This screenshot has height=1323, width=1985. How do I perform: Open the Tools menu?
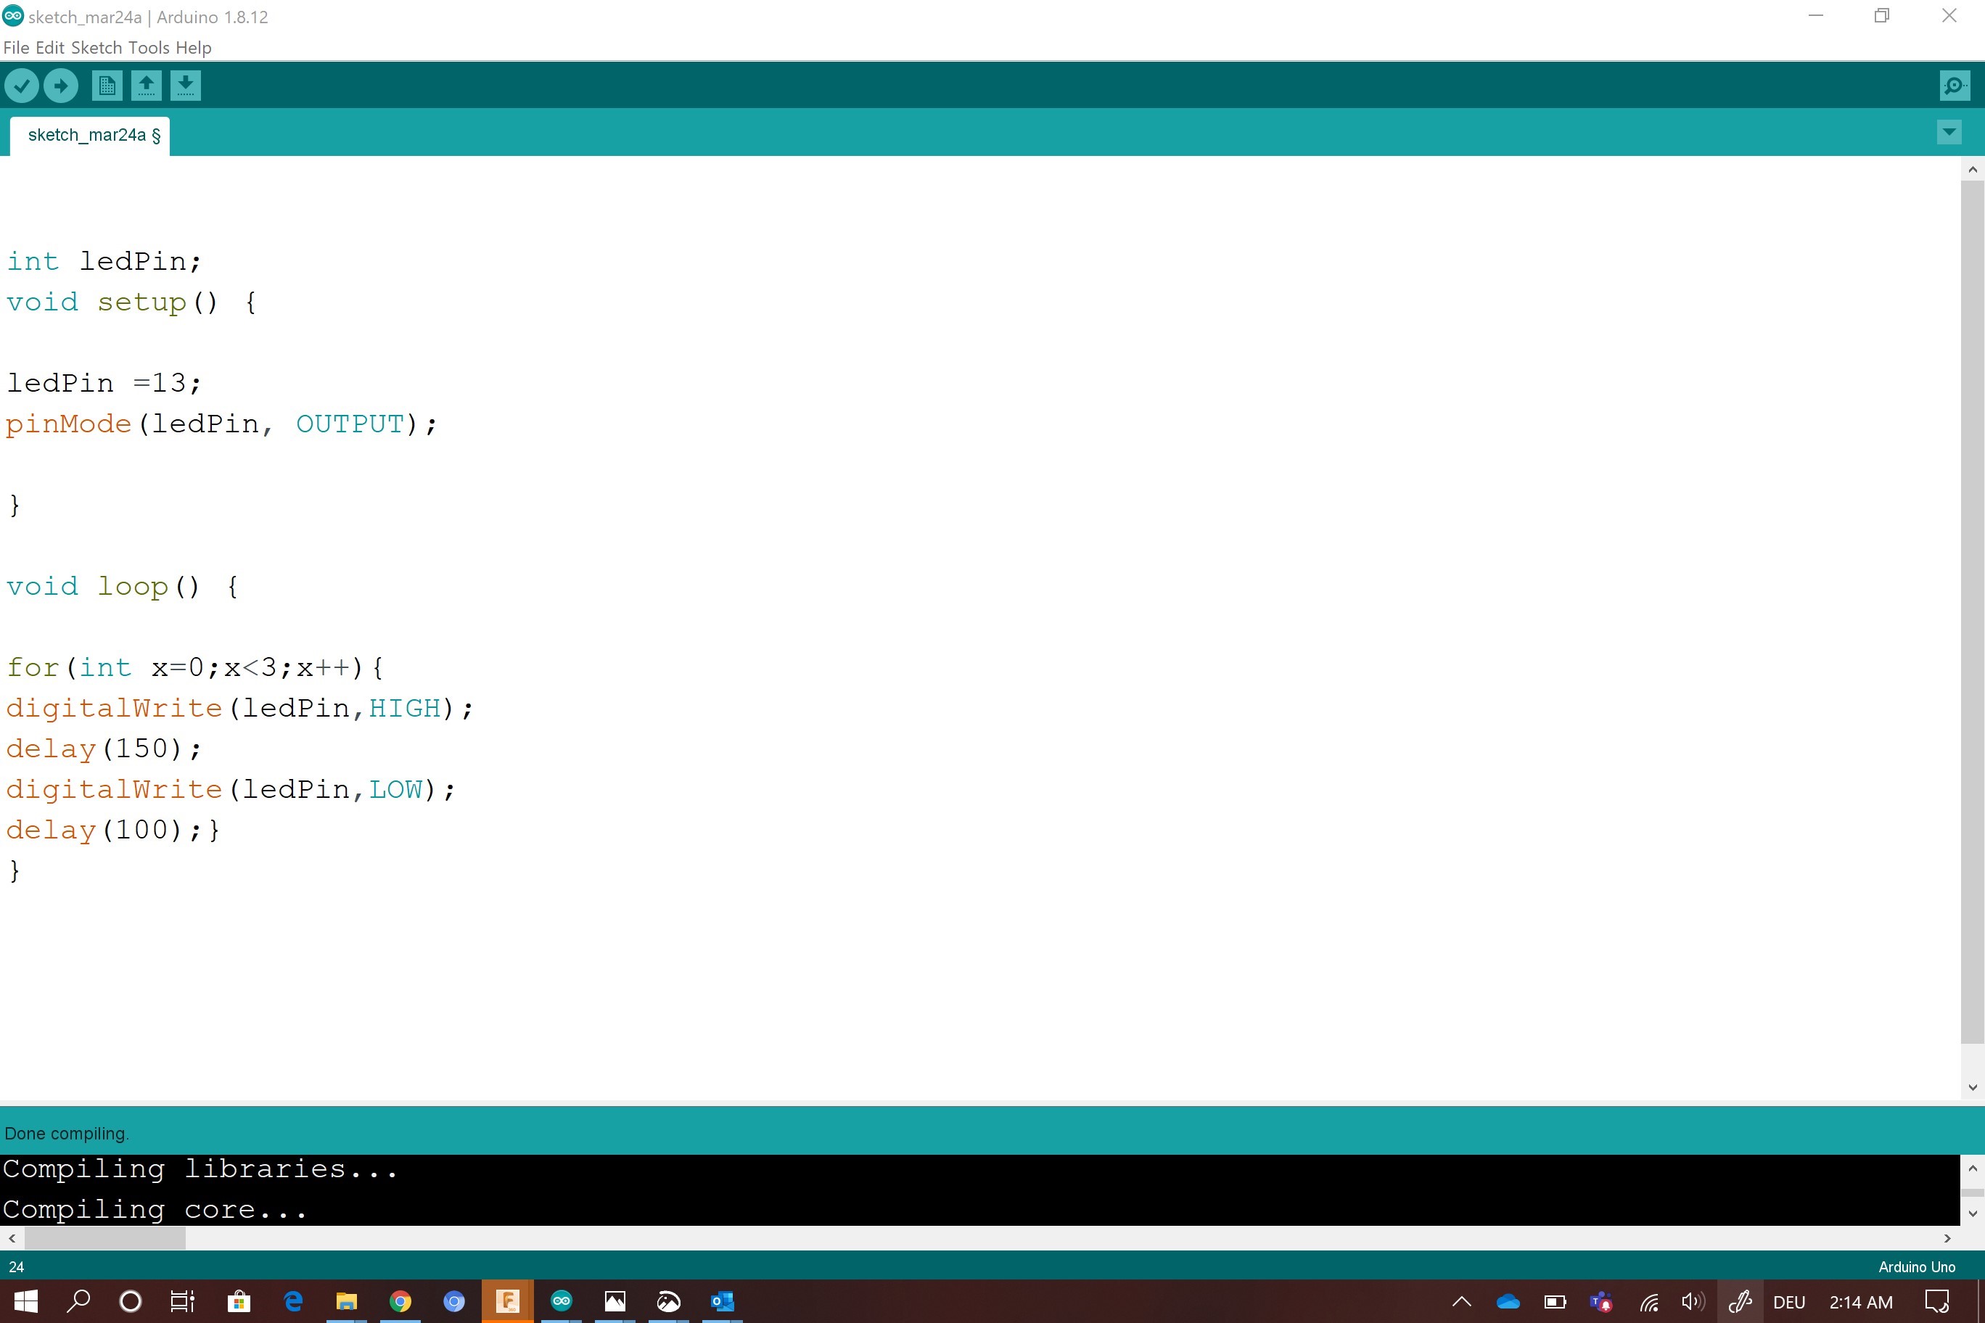pyautogui.click(x=149, y=47)
